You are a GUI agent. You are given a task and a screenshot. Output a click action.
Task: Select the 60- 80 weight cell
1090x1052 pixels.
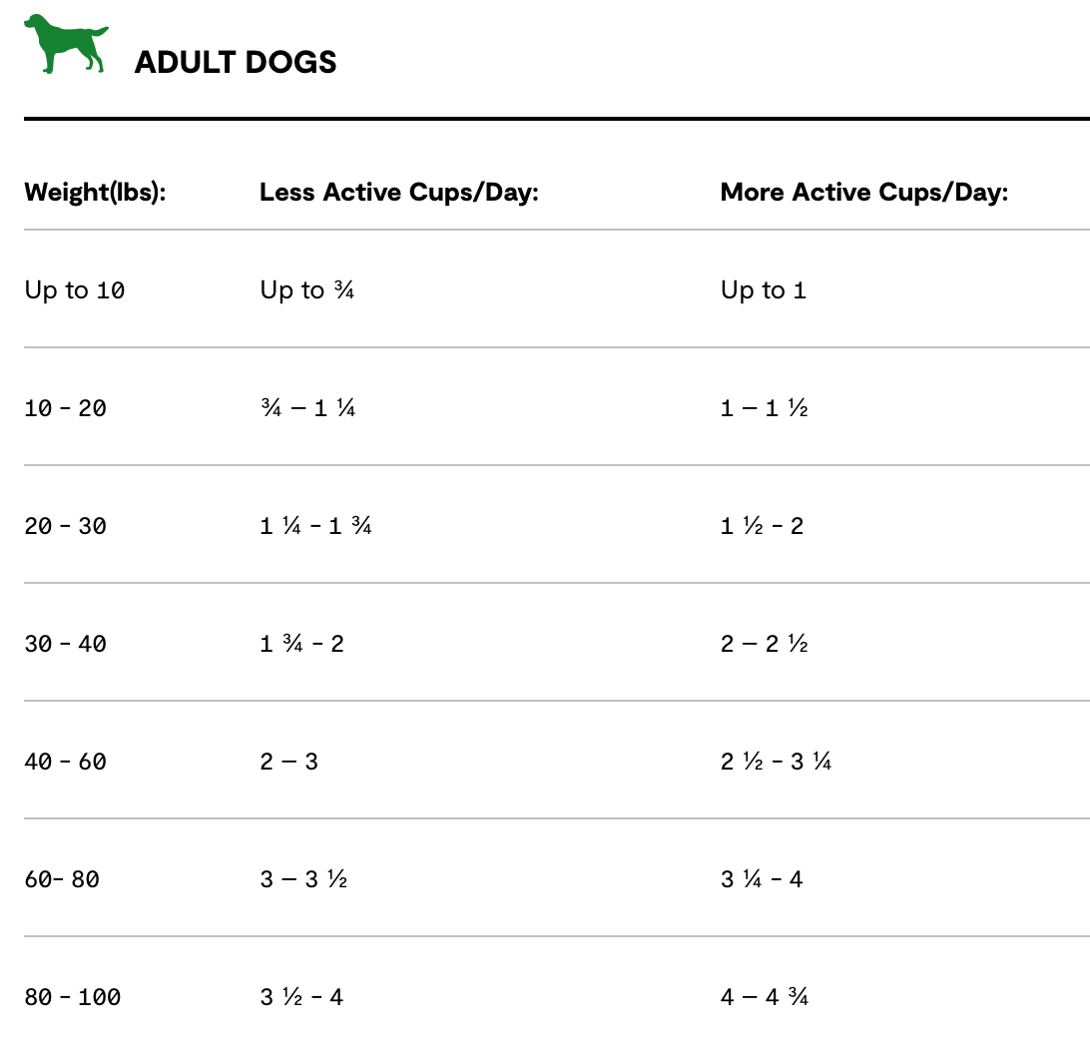(62, 879)
